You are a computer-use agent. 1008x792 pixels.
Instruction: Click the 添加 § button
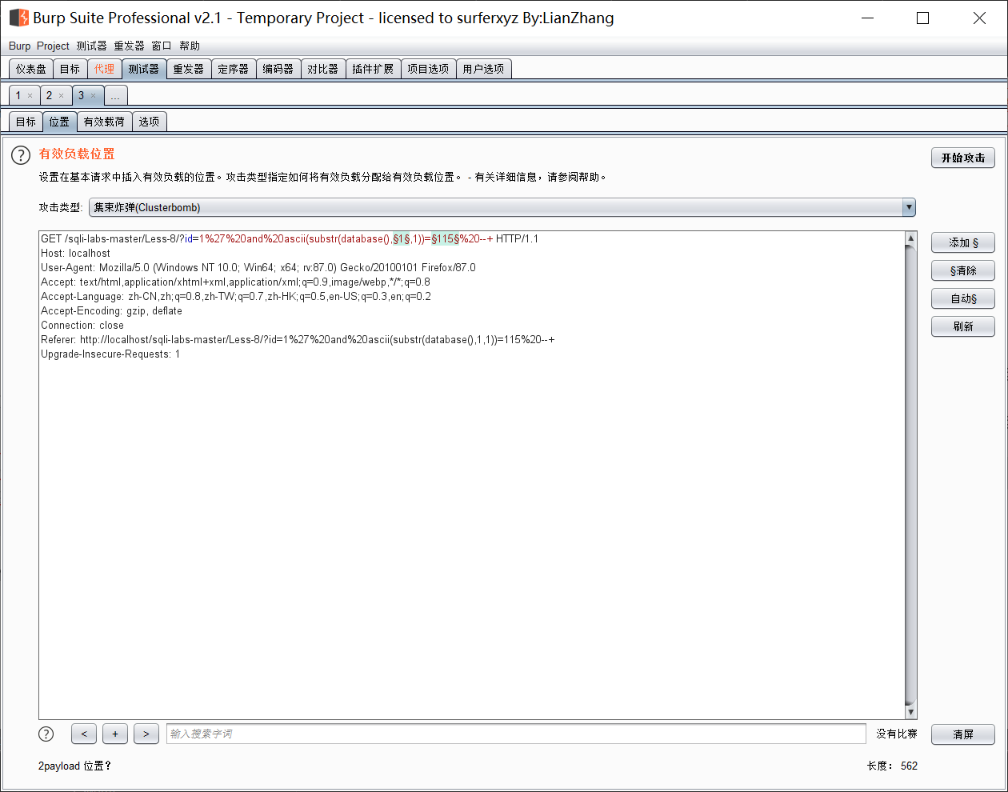[x=963, y=242]
